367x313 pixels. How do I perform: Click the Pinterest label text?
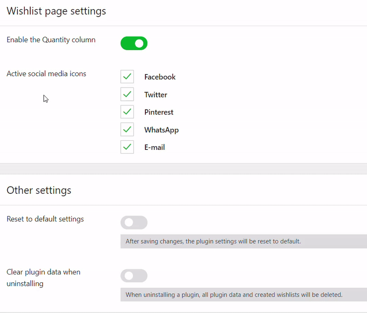click(x=159, y=112)
